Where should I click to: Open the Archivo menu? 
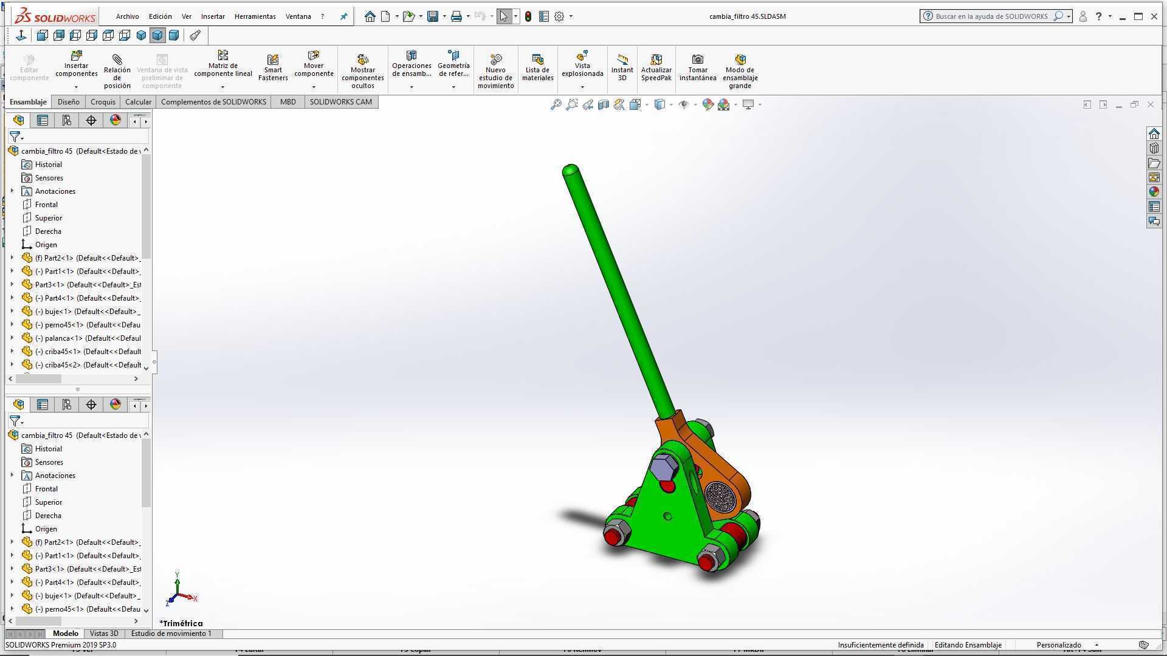click(x=128, y=16)
